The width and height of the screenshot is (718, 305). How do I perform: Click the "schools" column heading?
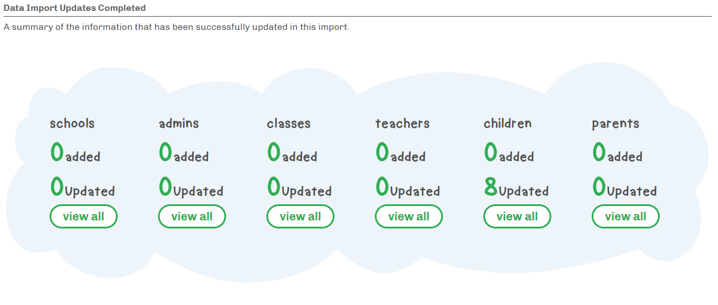point(72,123)
